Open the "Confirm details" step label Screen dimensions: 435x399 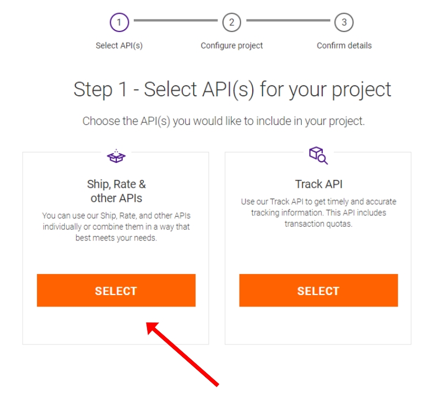pyautogui.click(x=344, y=46)
